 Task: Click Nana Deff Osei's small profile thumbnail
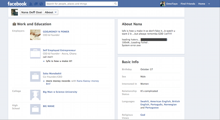coord(15,12)
